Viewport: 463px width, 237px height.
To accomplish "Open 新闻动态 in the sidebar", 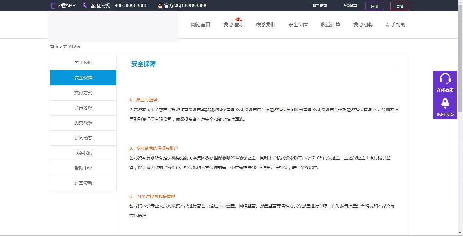I will [83, 138].
